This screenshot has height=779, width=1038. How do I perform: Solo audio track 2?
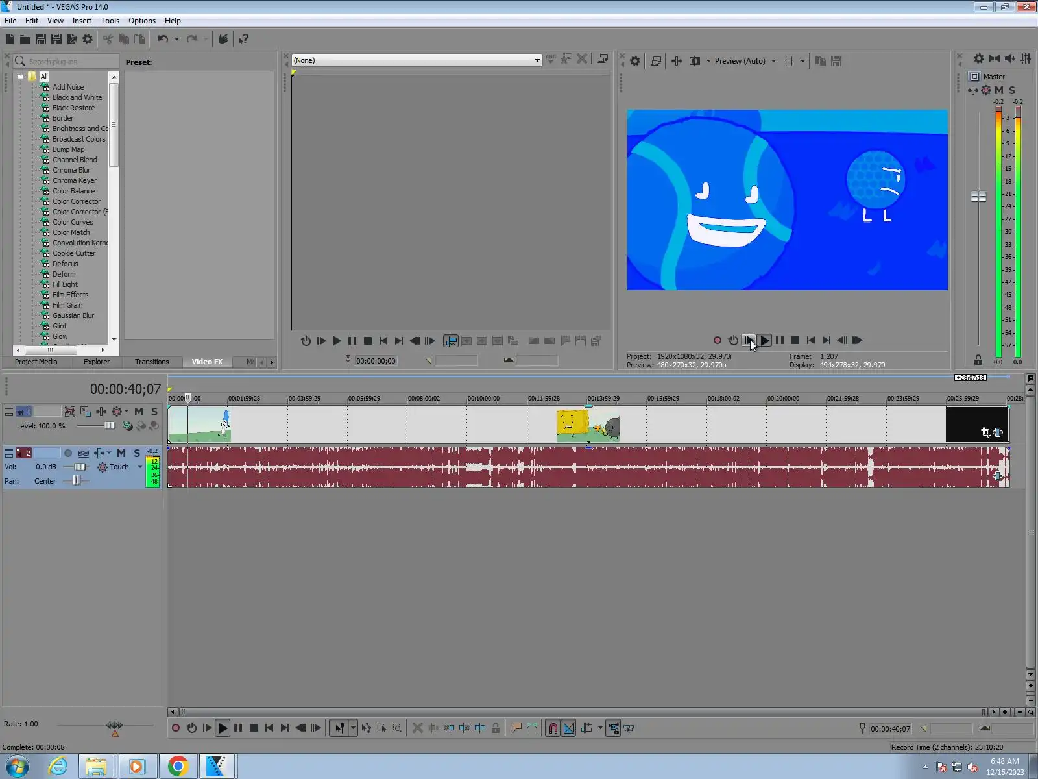pyautogui.click(x=137, y=453)
